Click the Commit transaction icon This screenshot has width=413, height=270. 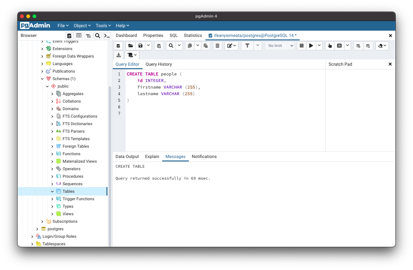(358, 46)
